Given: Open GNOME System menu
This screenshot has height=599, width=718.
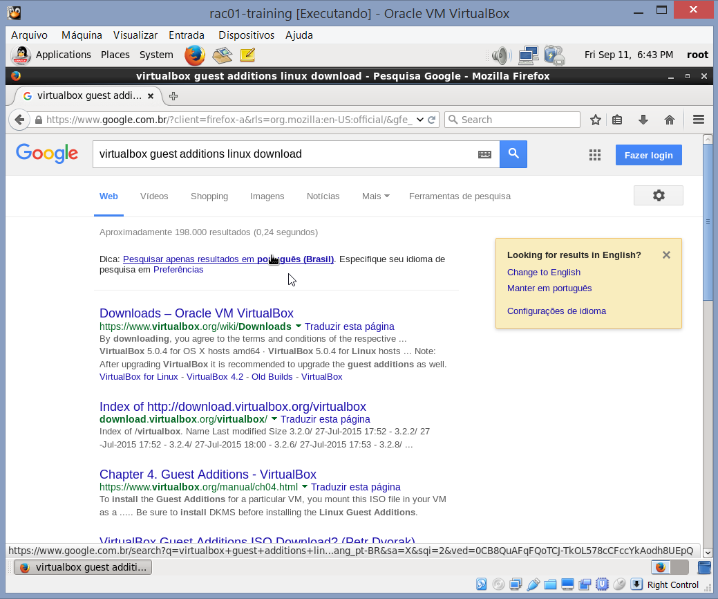Looking at the screenshot, I should [x=156, y=55].
